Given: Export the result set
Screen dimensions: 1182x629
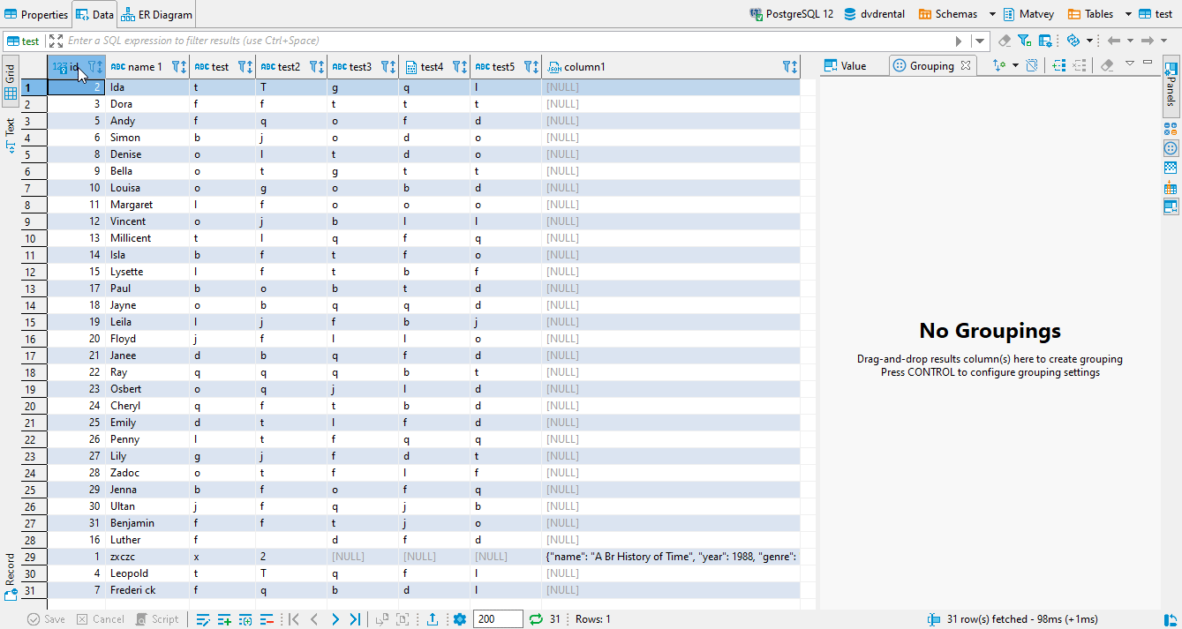Looking at the screenshot, I should [x=433, y=618].
